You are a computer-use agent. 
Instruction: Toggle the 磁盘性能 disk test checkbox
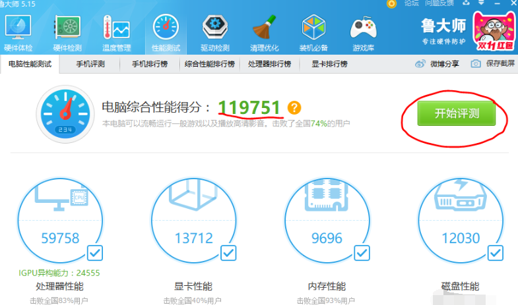[x=495, y=252]
